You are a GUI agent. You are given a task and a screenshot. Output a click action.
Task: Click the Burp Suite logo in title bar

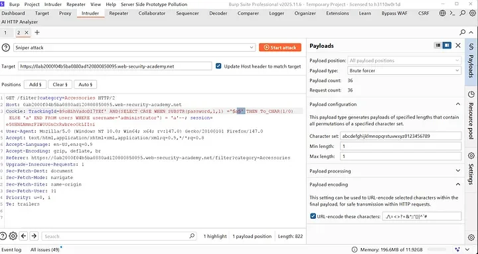(x=3, y=4)
